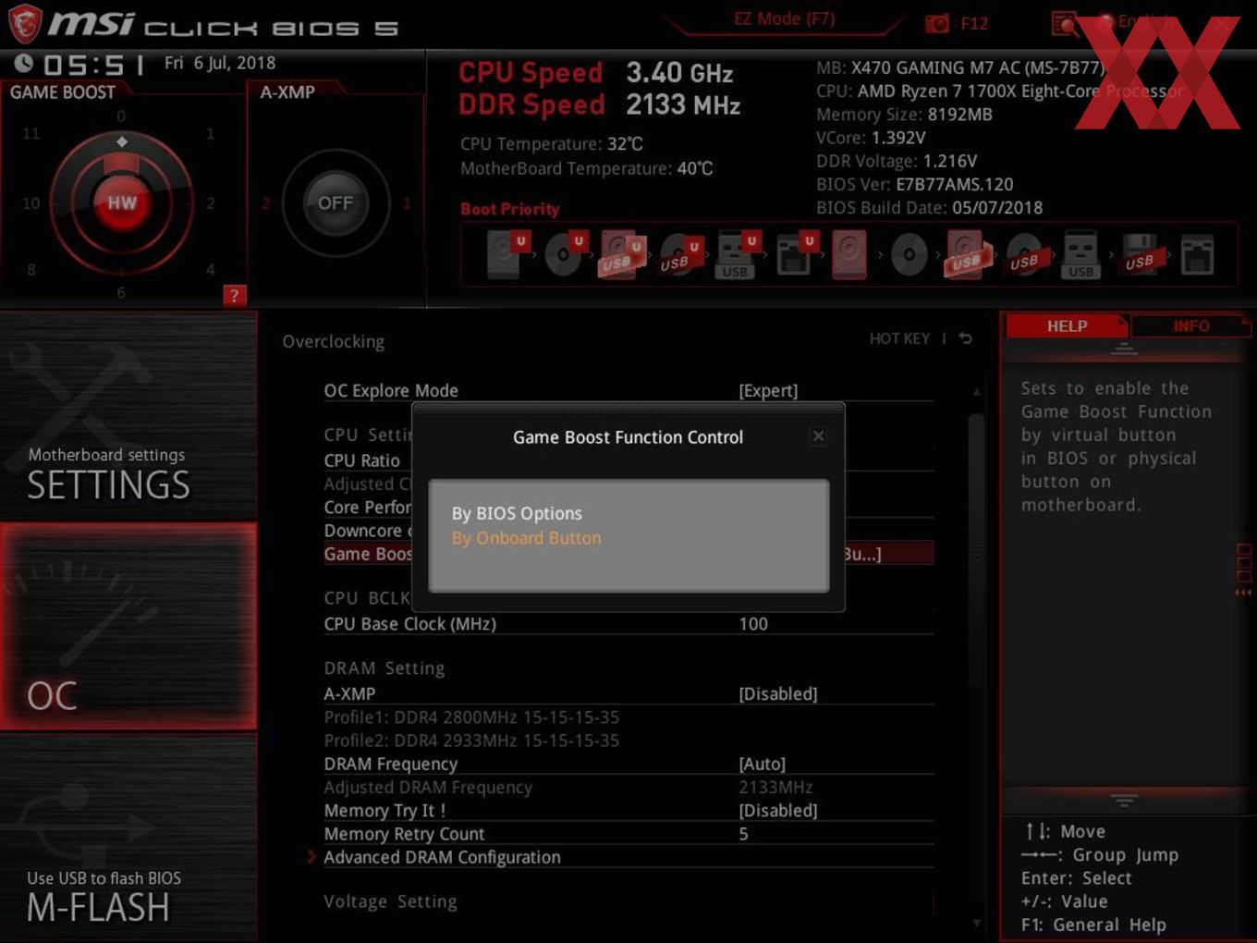The height and width of the screenshot is (943, 1257).
Task: Toggle the A-XMP OFF button
Action: (x=336, y=203)
